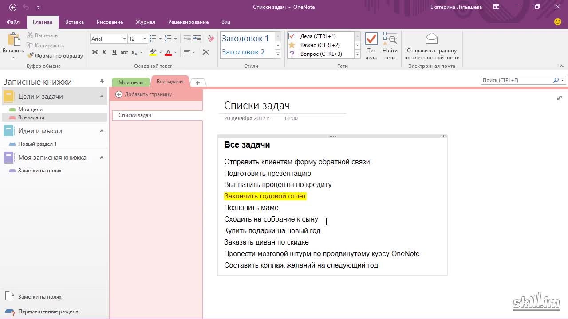
Task: Apply yellow text highlight color
Action: (x=153, y=52)
